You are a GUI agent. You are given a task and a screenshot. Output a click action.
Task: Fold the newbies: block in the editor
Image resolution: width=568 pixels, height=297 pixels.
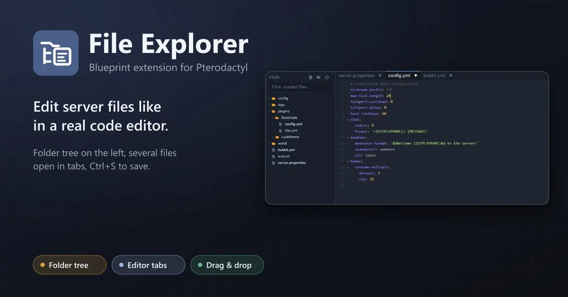[x=348, y=138]
